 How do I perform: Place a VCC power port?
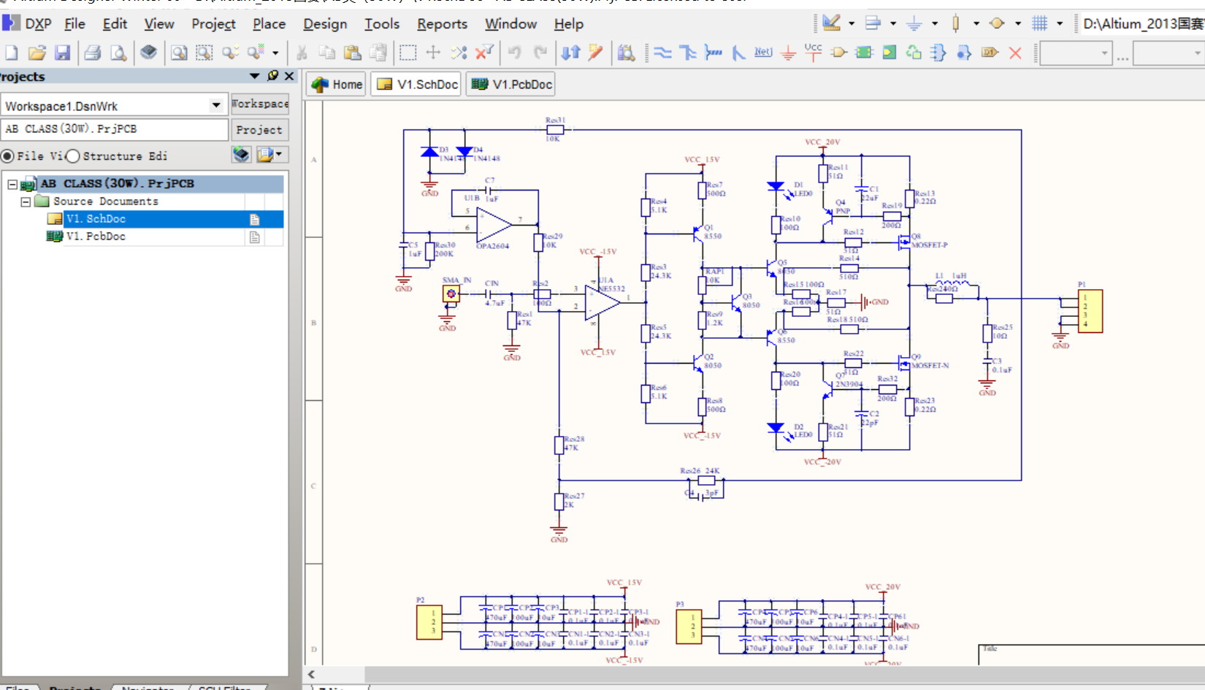click(813, 53)
